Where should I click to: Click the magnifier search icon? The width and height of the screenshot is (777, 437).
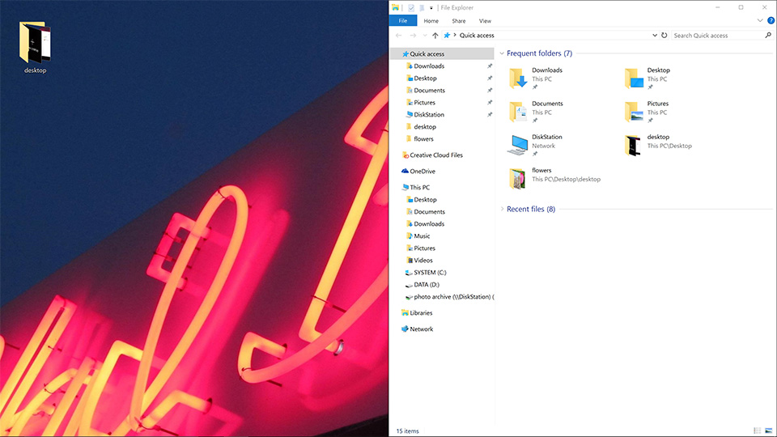[768, 35]
